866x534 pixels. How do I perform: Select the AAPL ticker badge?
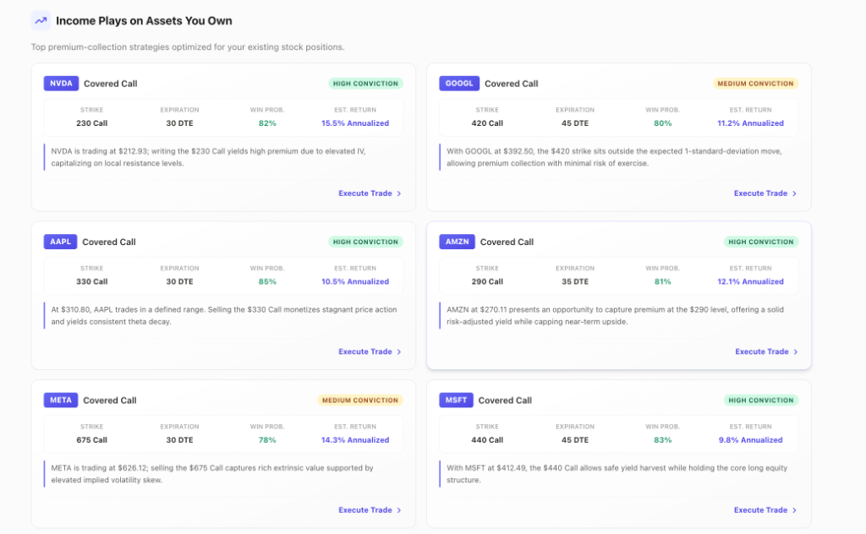pos(60,242)
